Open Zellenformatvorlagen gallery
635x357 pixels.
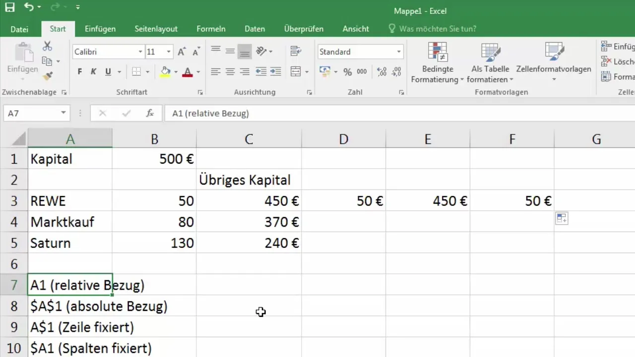click(x=553, y=62)
